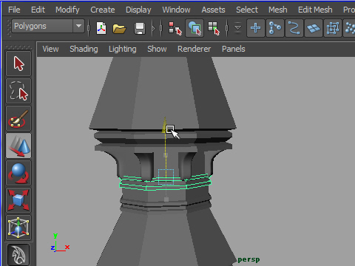
Task: Click the New Scene icon
Action: (x=101, y=28)
